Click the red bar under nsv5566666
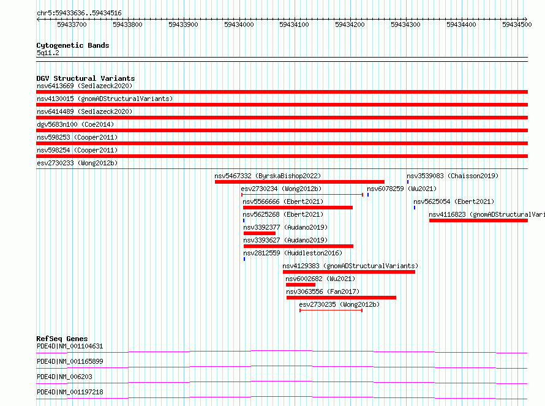The image size is (545, 406). pos(298,208)
